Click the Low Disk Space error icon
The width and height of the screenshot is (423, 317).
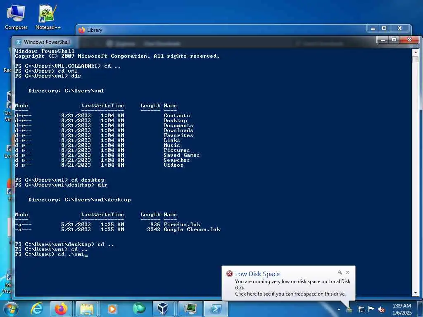click(x=230, y=274)
